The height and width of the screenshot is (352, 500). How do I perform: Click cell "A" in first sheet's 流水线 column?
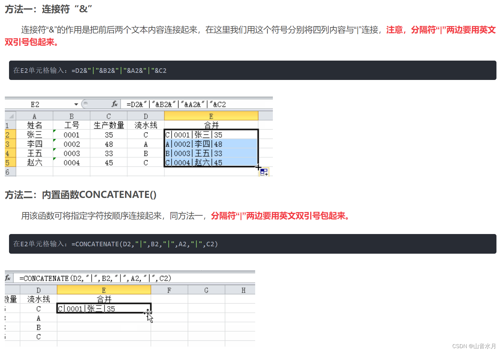point(146,144)
